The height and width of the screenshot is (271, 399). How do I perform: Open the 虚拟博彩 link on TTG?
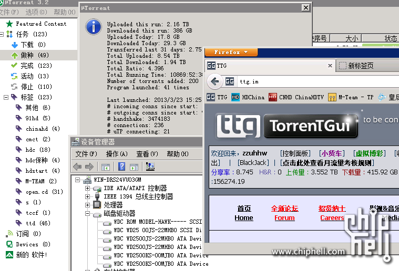pyautogui.click(x=369, y=153)
